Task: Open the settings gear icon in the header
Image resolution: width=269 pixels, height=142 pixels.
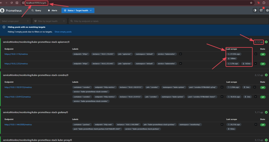Action: coord(267,10)
